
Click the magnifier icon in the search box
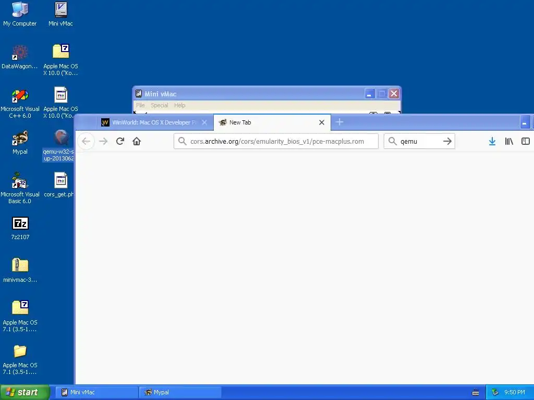pyautogui.click(x=392, y=141)
